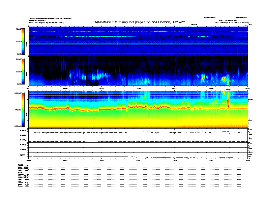Click the 16:00 tick label under RAD1 spectrogram
Viewport: 267px width, 206px height.
[x=175, y=89]
